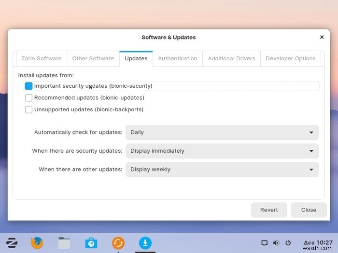Open the display indicator in system tray
Viewport: 338px width, 253px height.
(x=265, y=243)
